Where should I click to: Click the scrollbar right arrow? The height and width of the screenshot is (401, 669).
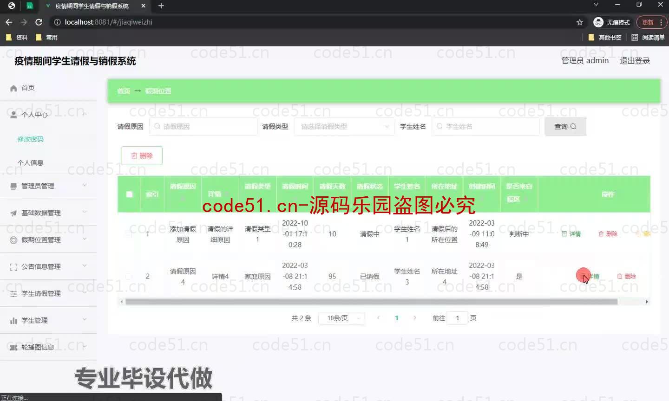pos(647,302)
